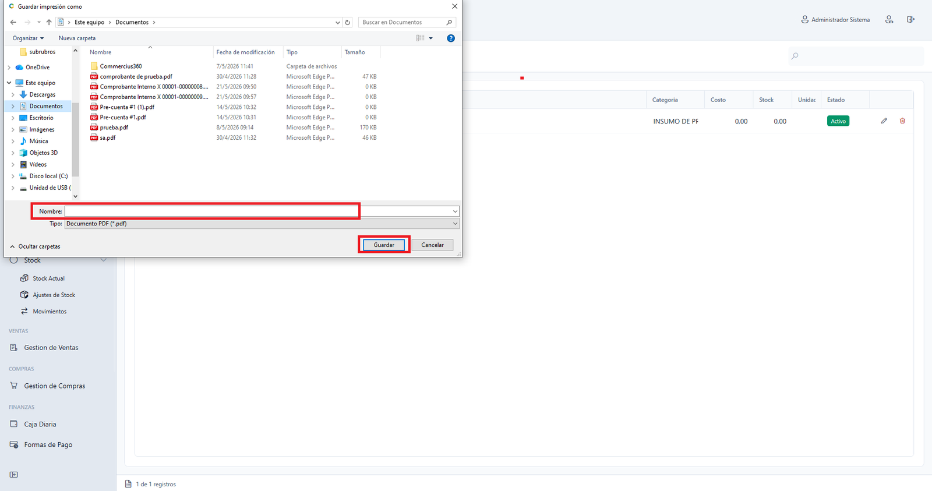The height and width of the screenshot is (491, 932).
Task: Open the help question mark icon
Action: [450, 38]
